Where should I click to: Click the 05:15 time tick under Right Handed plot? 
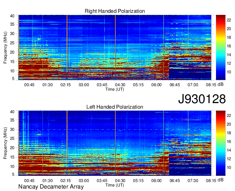pos(138,85)
